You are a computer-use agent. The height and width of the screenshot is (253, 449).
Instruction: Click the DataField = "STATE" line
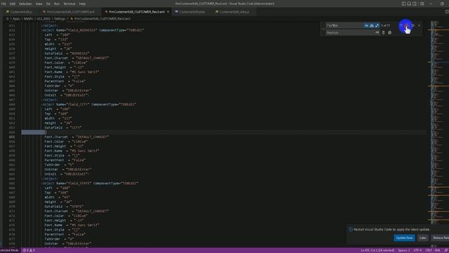point(64,207)
